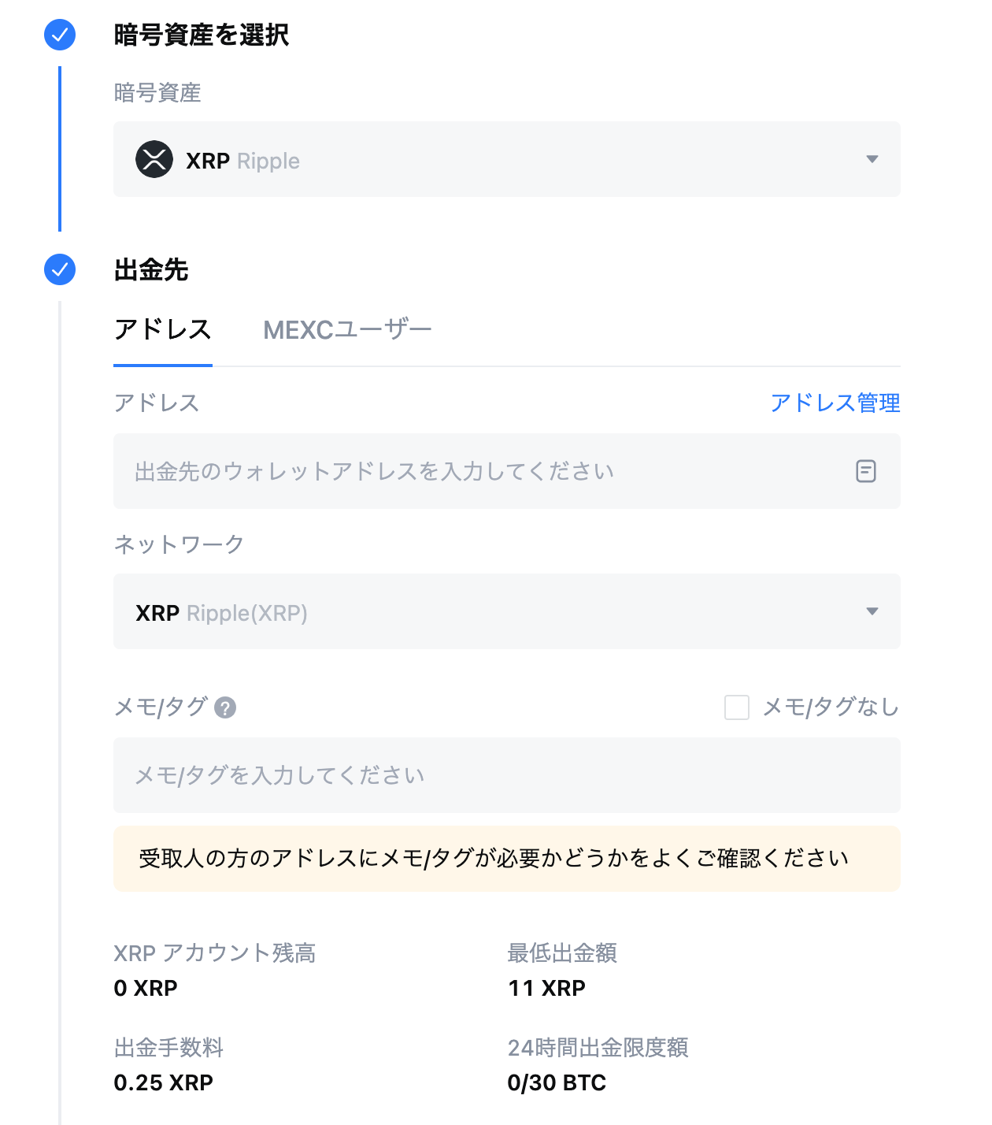Select the XRP network icon label
Screen dimensions: 992x1125
click(x=157, y=613)
